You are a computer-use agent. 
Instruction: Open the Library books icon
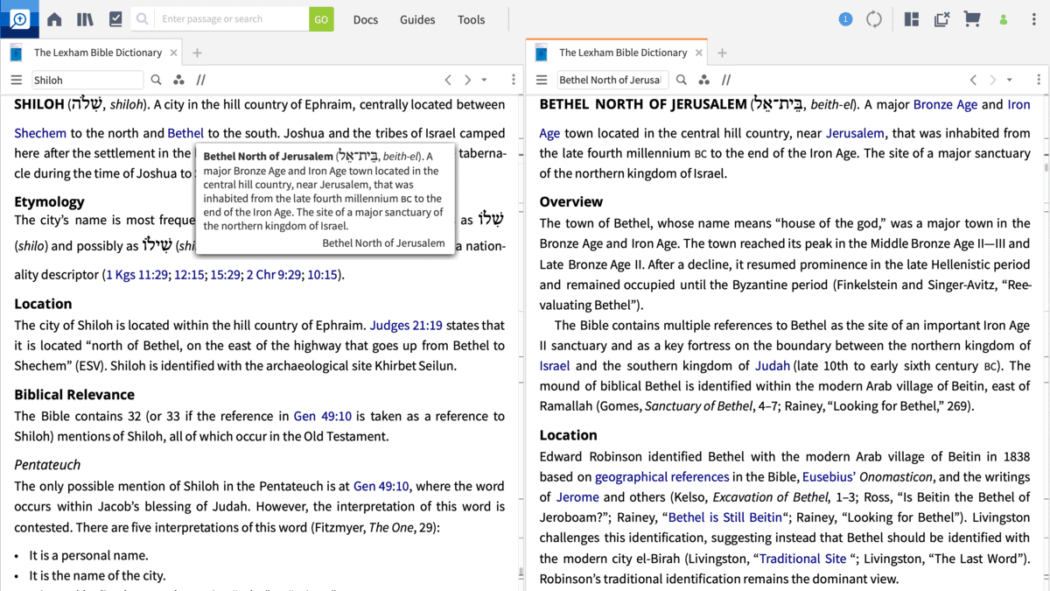click(85, 19)
